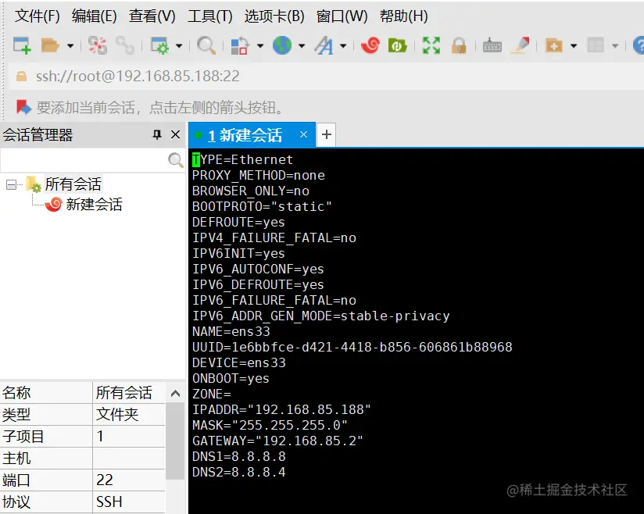Click the GATEWAY="192.168.85.2" terminal line
The width and height of the screenshot is (644, 514).
click(x=277, y=441)
